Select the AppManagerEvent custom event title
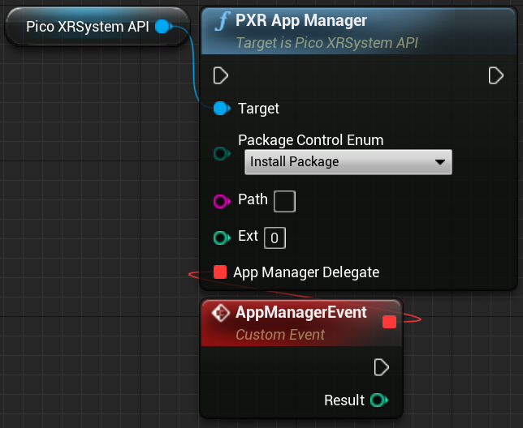Viewport: 523px width, 428px height. (301, 313)
